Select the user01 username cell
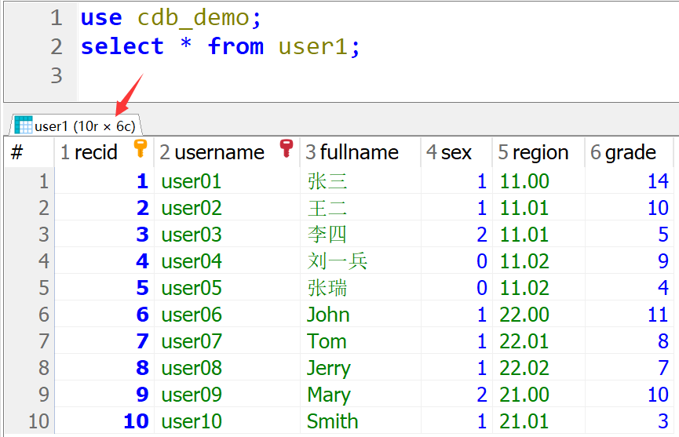The height and width of the screenshot is (437, 679). pyautogui.click(x=192, y=181)
